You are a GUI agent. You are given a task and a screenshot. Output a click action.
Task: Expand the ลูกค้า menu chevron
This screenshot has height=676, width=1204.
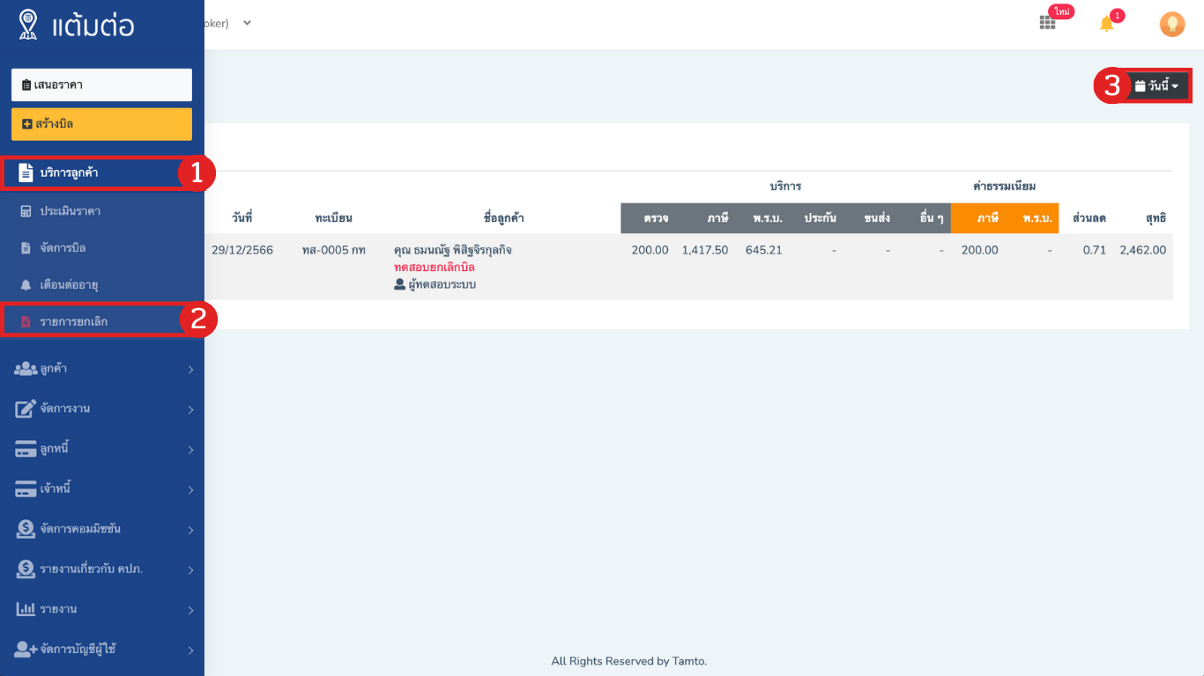click(x=190, y=370)
